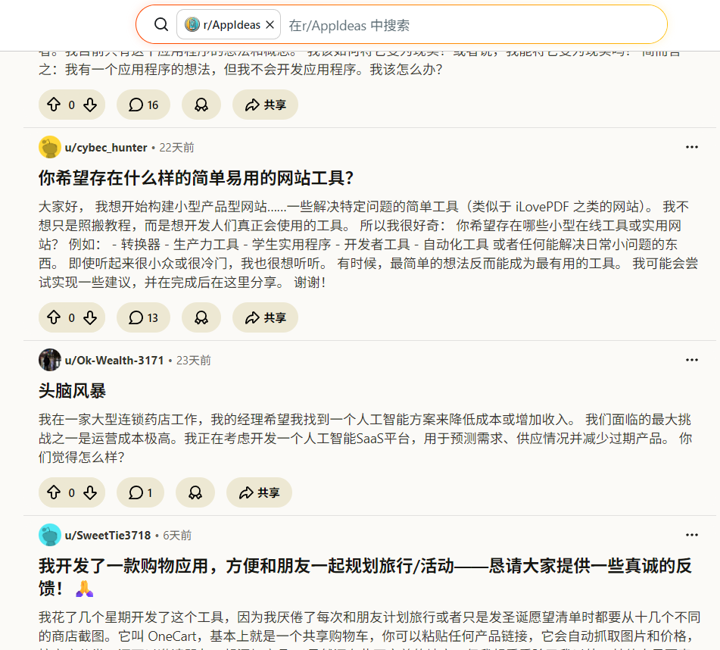Downvote the post with 16 comments

tap(90, 105)
